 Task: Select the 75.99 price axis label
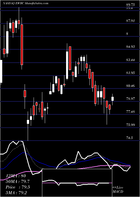tap(130, 125)
